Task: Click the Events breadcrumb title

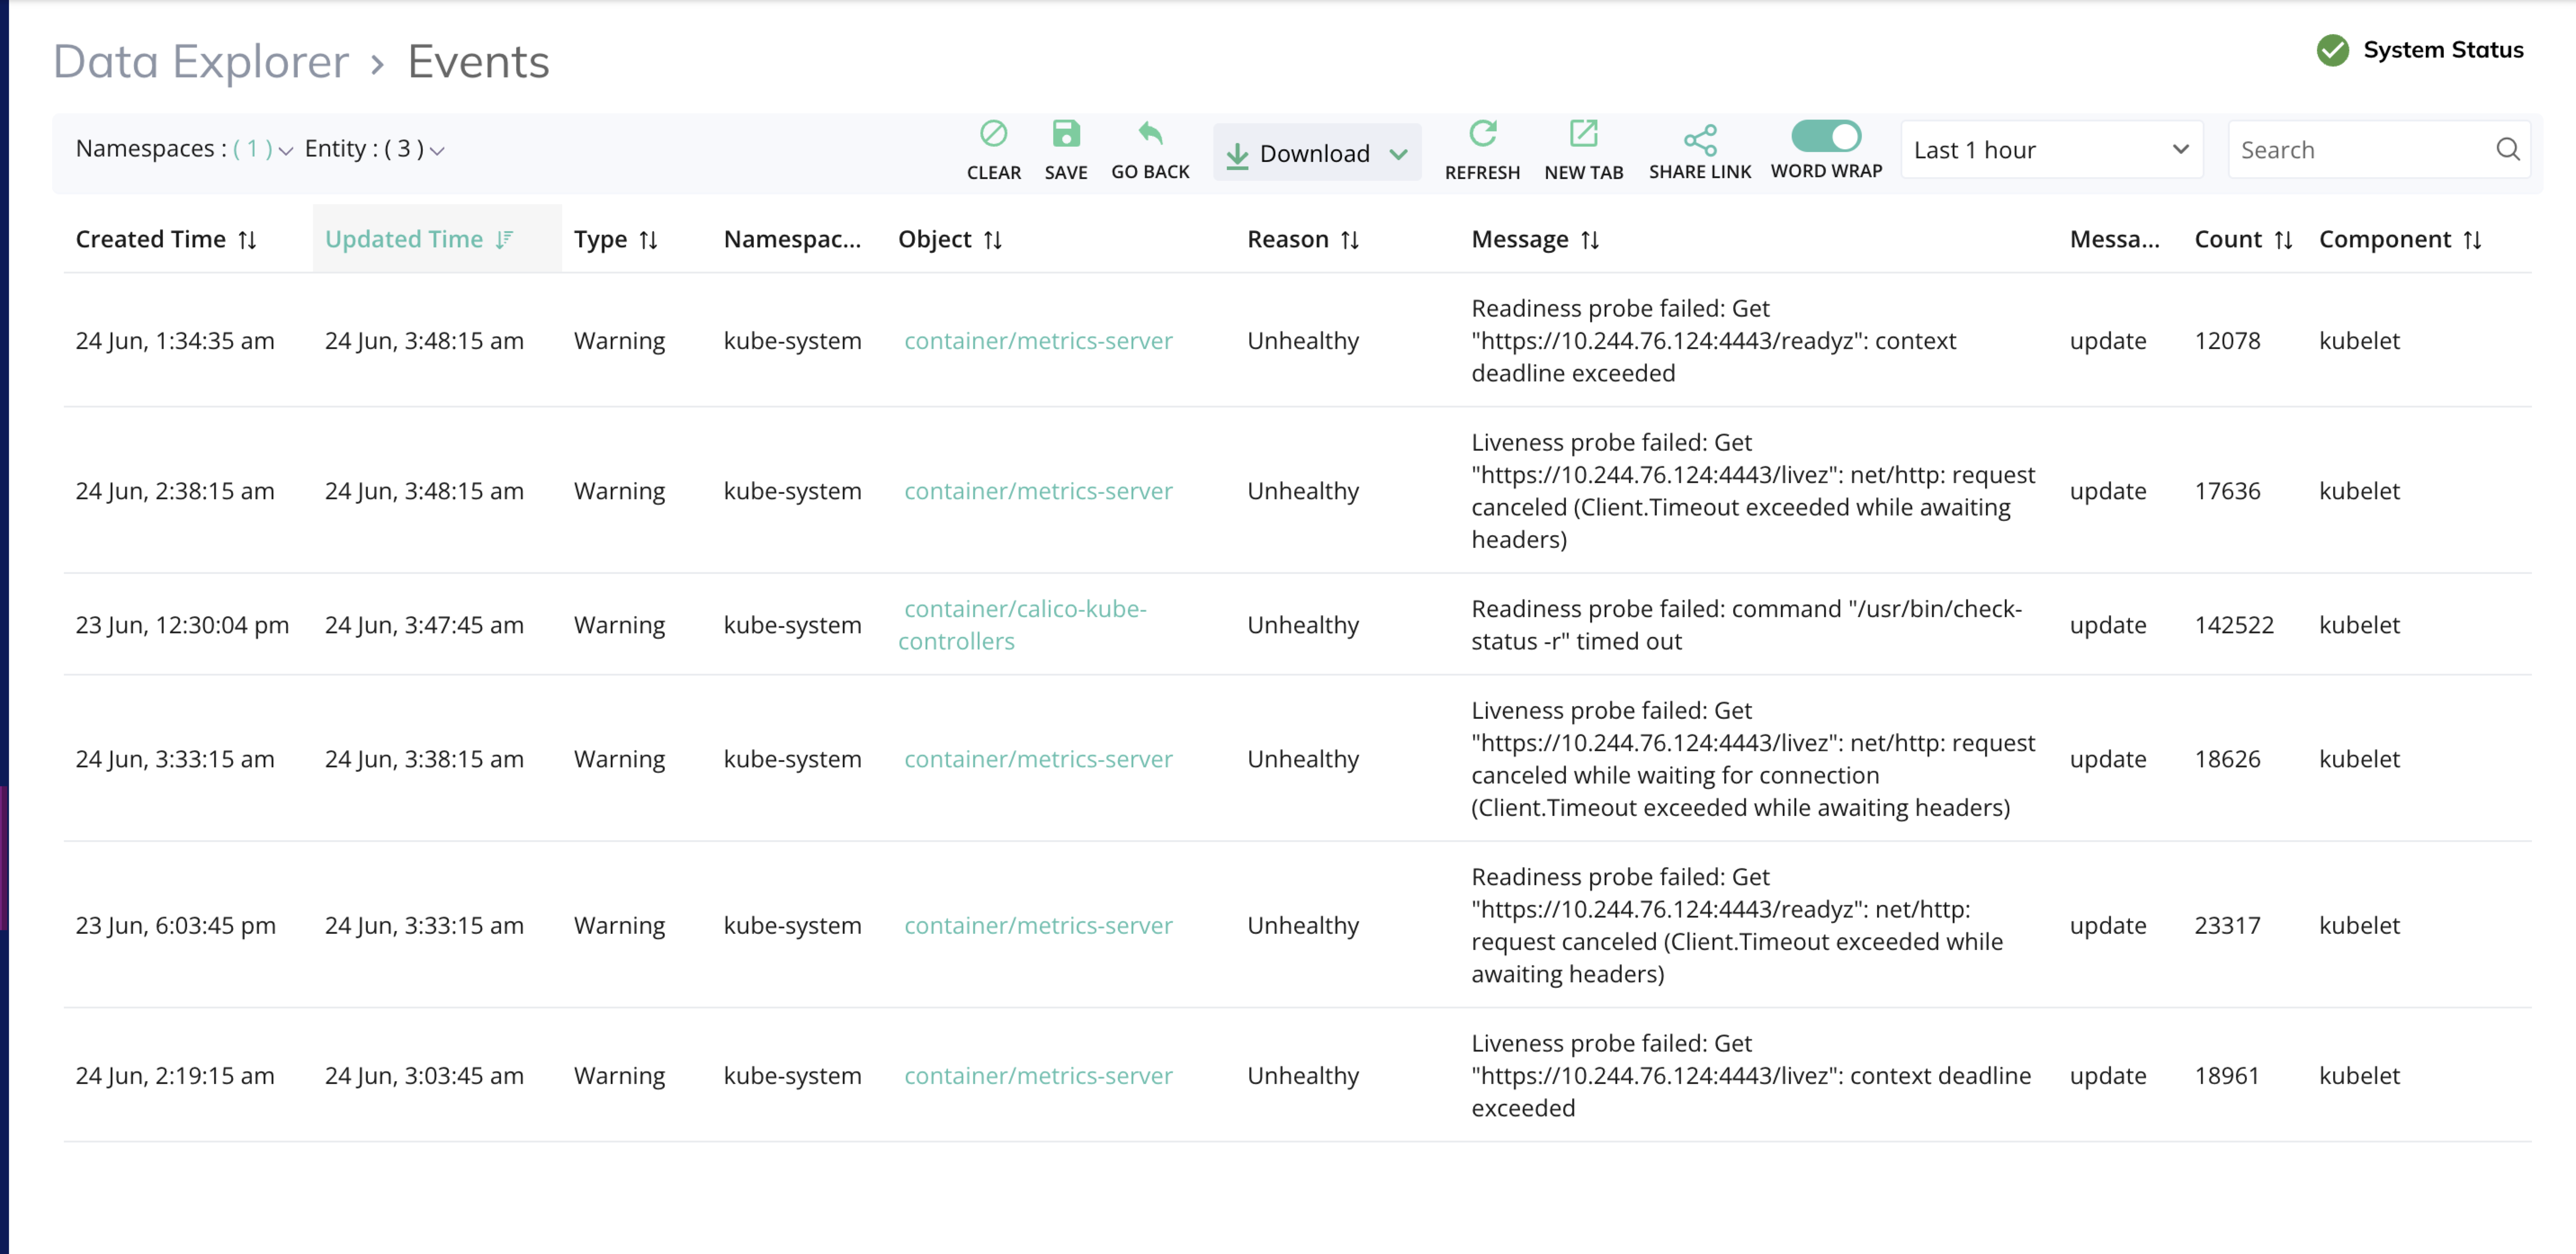Action: (478, 62)
